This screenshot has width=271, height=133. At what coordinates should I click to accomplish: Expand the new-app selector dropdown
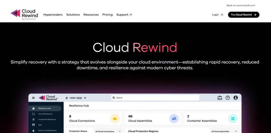pos(76,98)
